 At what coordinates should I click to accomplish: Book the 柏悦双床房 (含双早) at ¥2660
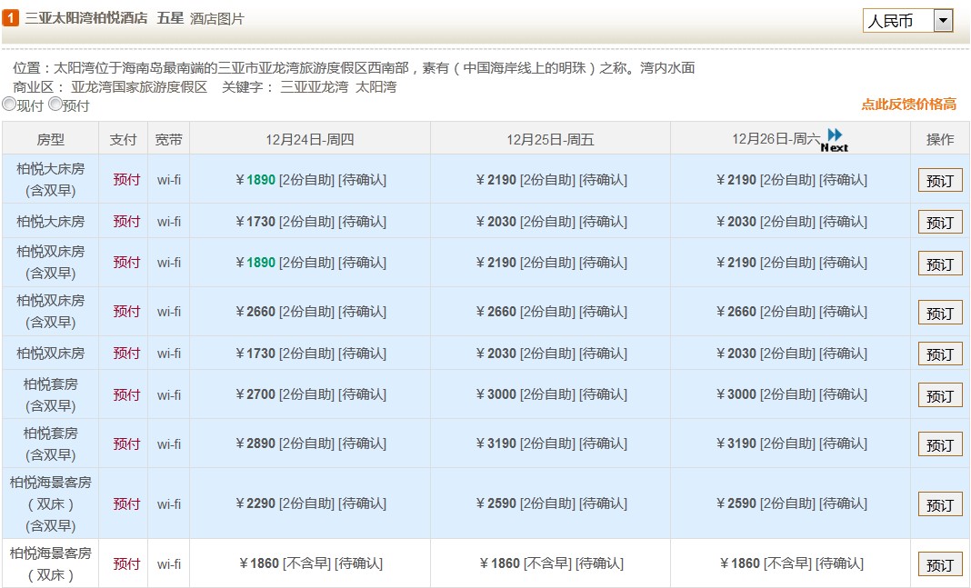[x=939, y=313]
